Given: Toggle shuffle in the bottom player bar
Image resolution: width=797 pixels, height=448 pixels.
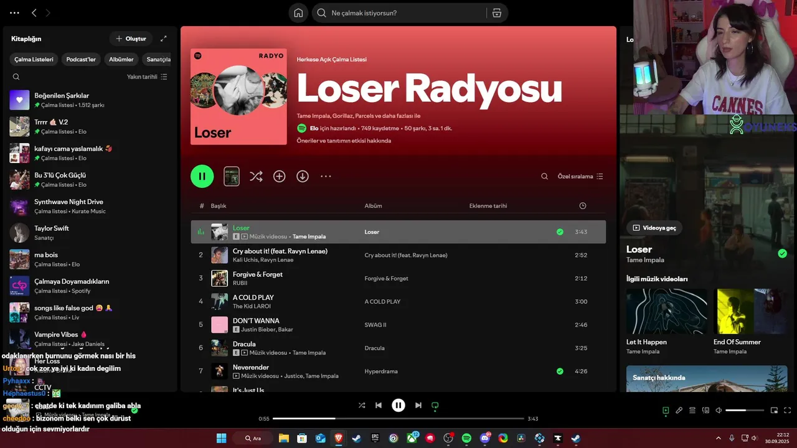Looking at the screenshot, I should pos(362,405).
